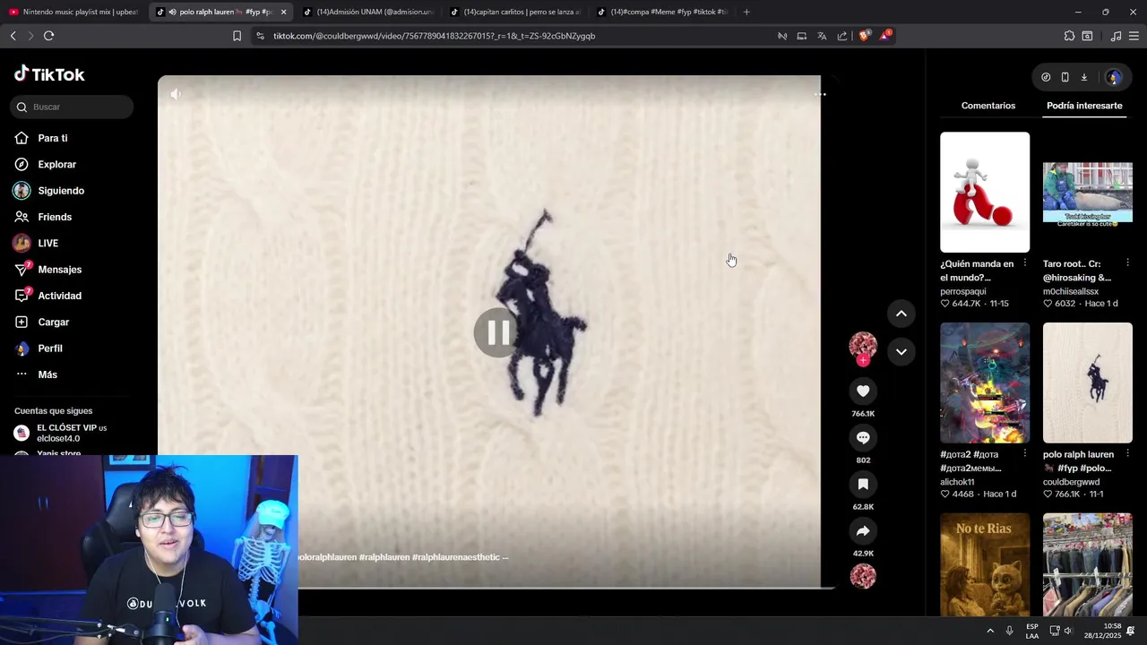The height and width of the screenshot is (645, 1147).
Task: Pause the video with the center button
Action: click(497, 333)
